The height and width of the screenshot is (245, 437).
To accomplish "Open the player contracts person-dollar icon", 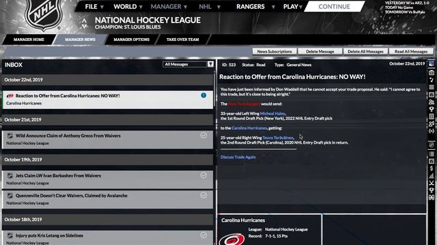I will click(432, 123).
